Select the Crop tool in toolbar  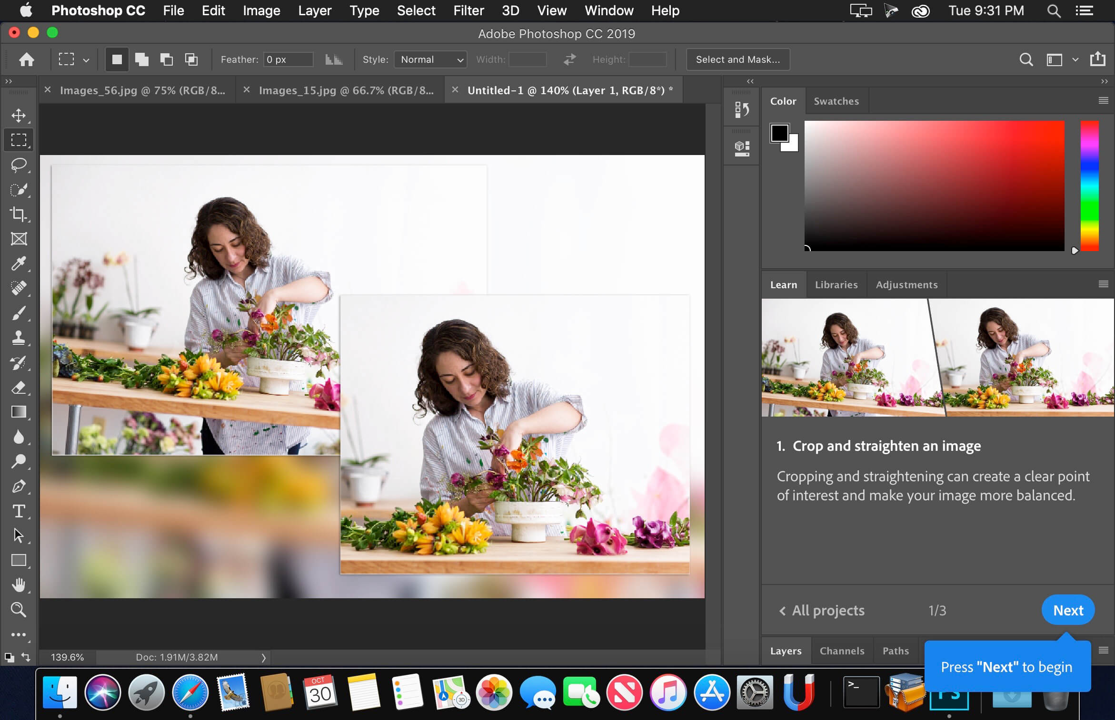coord(20,214)
